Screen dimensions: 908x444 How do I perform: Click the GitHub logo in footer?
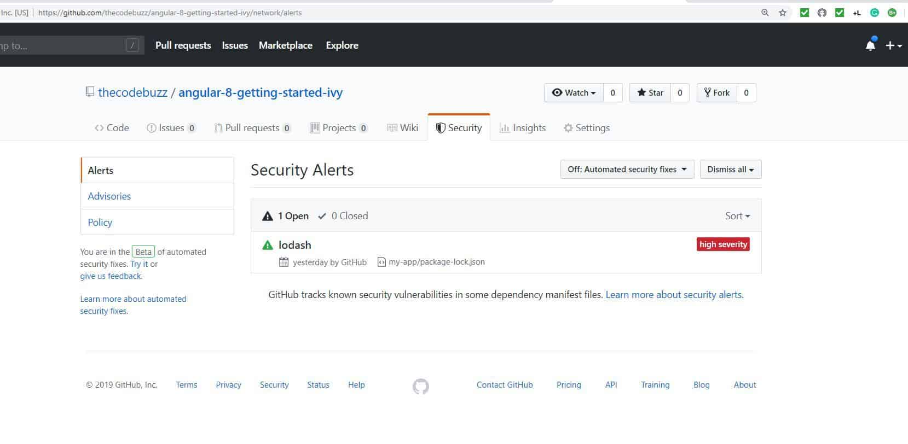(421, 387)
